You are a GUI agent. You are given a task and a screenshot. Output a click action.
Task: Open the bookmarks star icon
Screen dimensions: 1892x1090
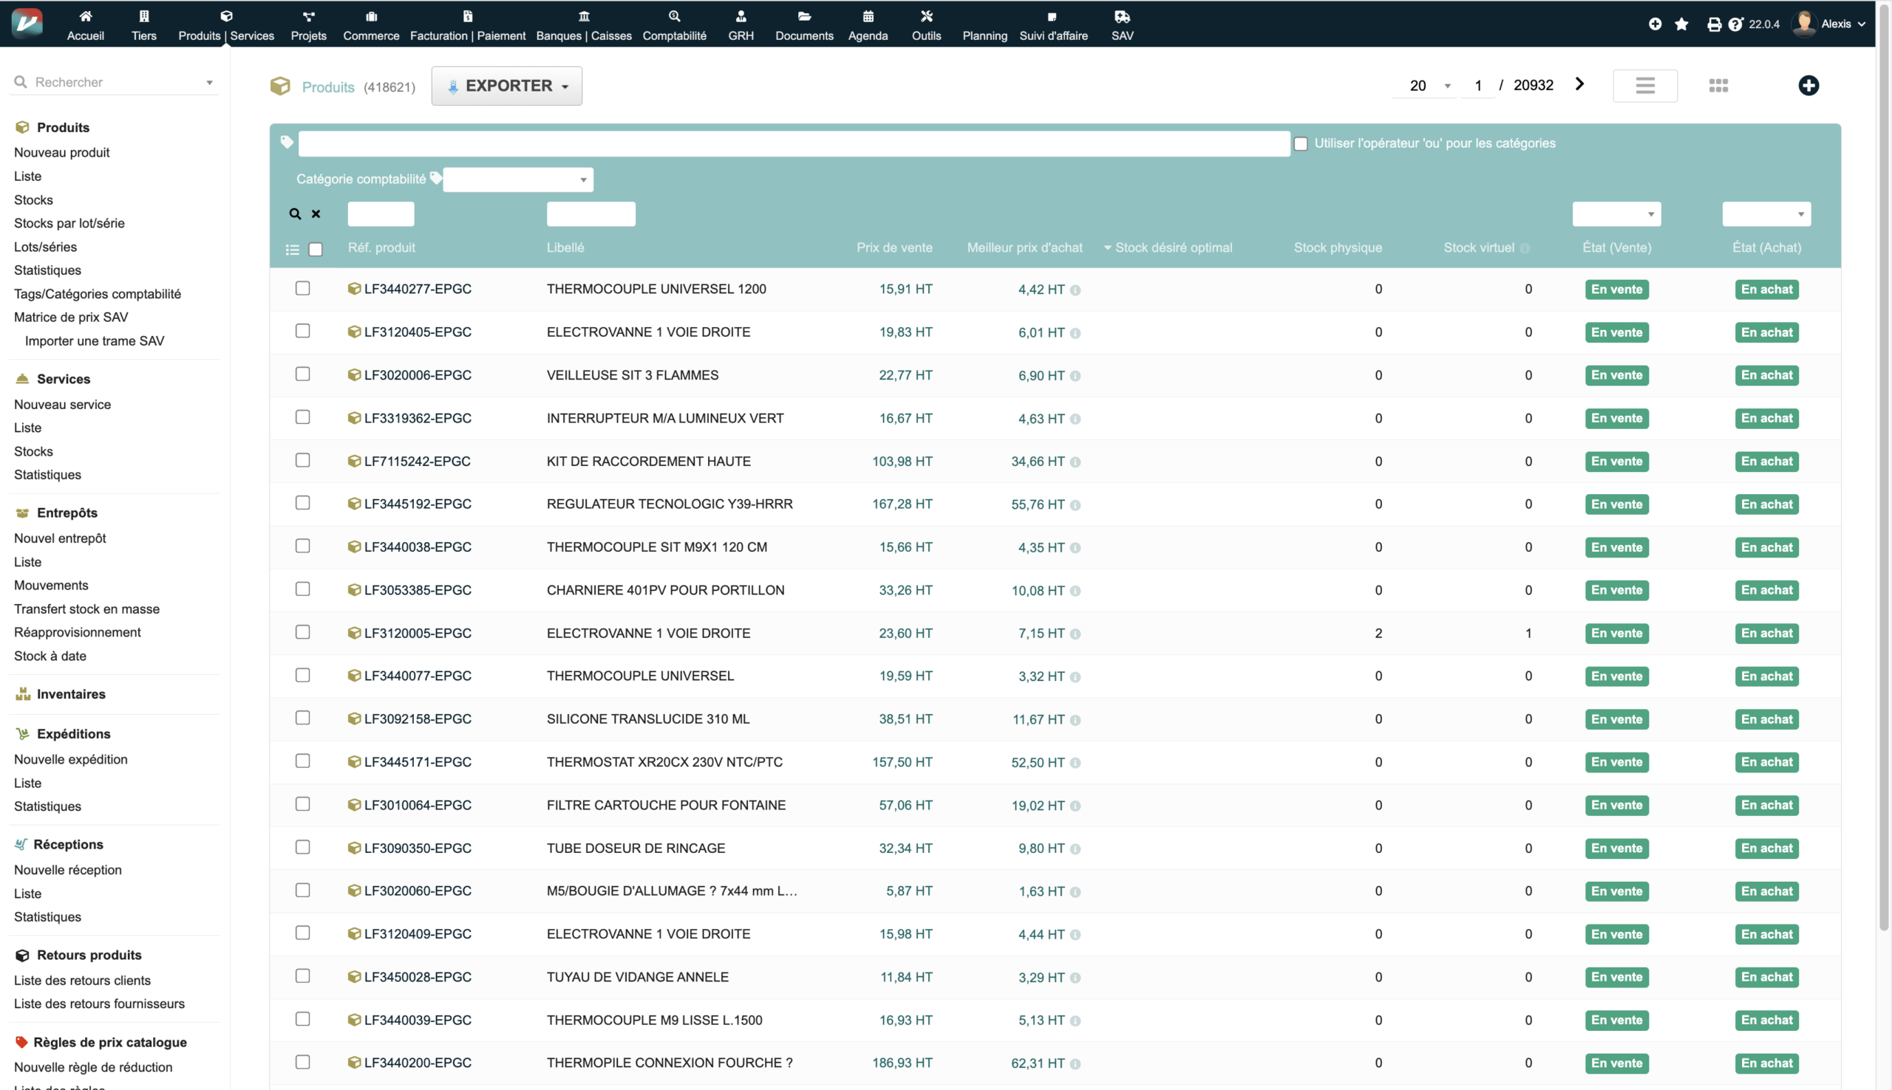pyautogui.click(x=1681, y=24)
